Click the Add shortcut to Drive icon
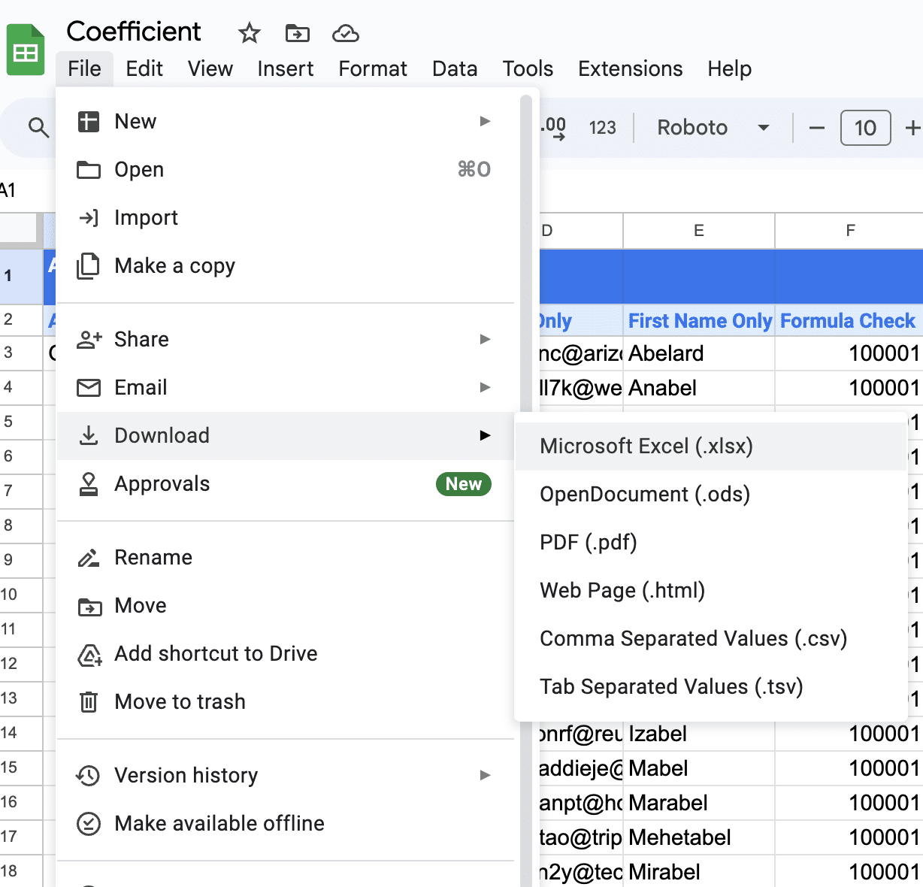 (89, 655)
